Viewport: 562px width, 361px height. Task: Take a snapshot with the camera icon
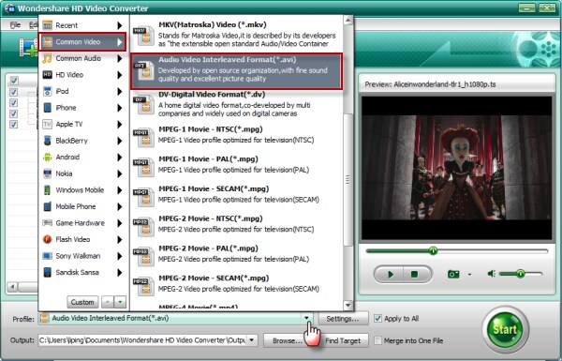453,274
